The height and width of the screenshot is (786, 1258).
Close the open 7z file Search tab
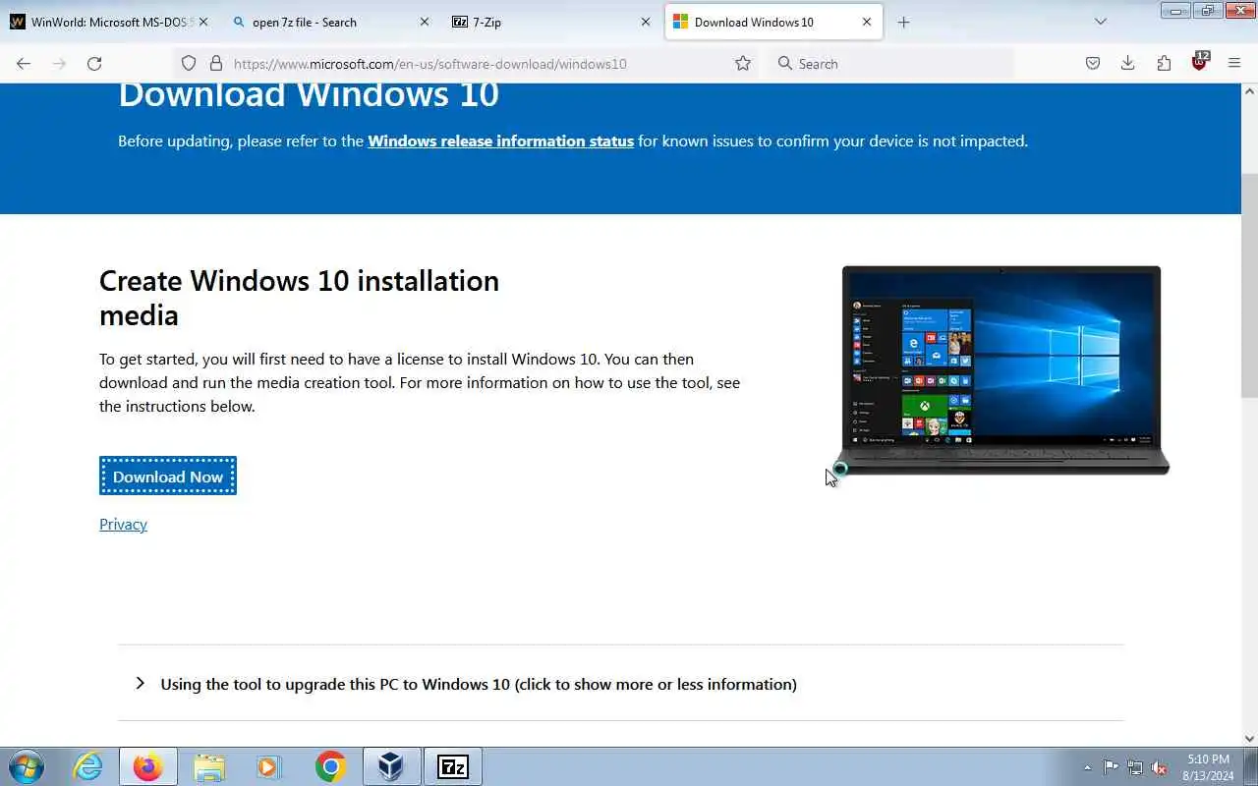click(425, 22)
